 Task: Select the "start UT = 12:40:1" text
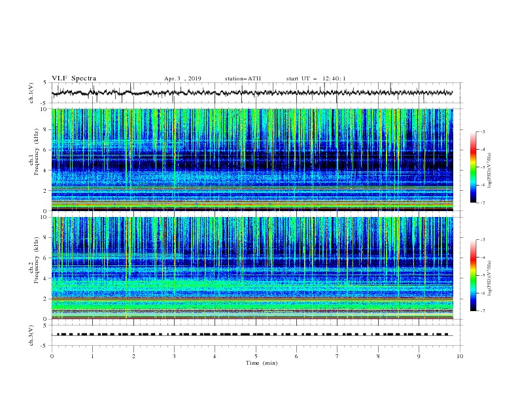(316, 78)
